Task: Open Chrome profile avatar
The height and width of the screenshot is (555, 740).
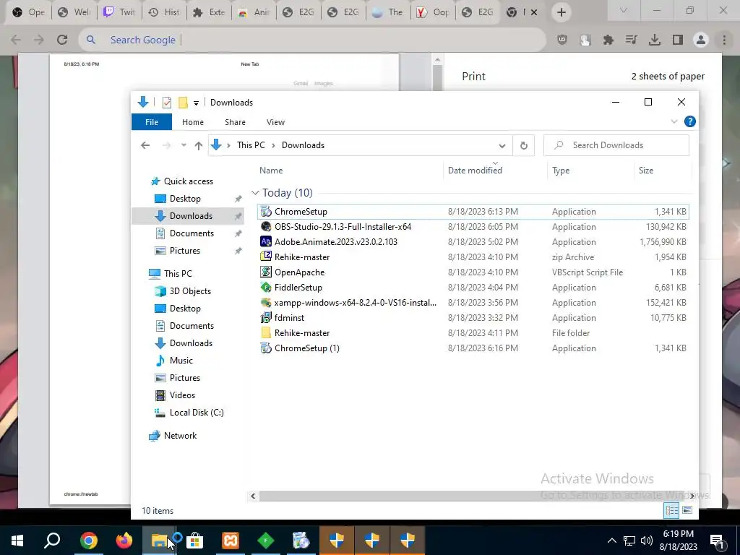Action: coord(701,40)
